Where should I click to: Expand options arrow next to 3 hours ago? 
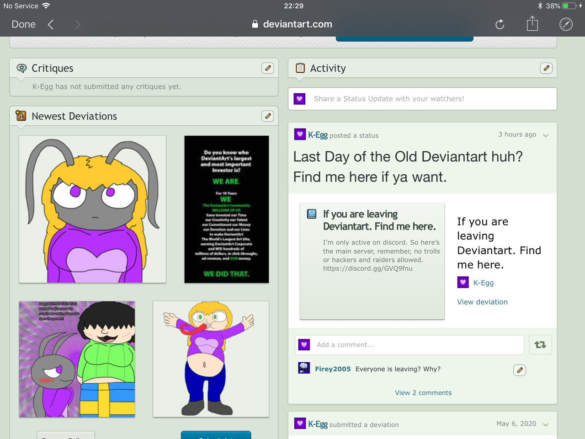(x=546, y=135)
